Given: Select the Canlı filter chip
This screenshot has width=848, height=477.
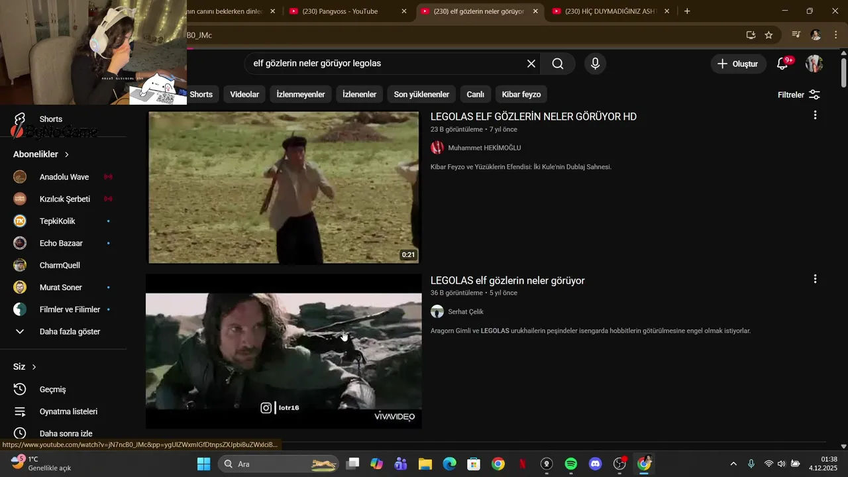Looking at the screenshot, I should coord(476,95).
